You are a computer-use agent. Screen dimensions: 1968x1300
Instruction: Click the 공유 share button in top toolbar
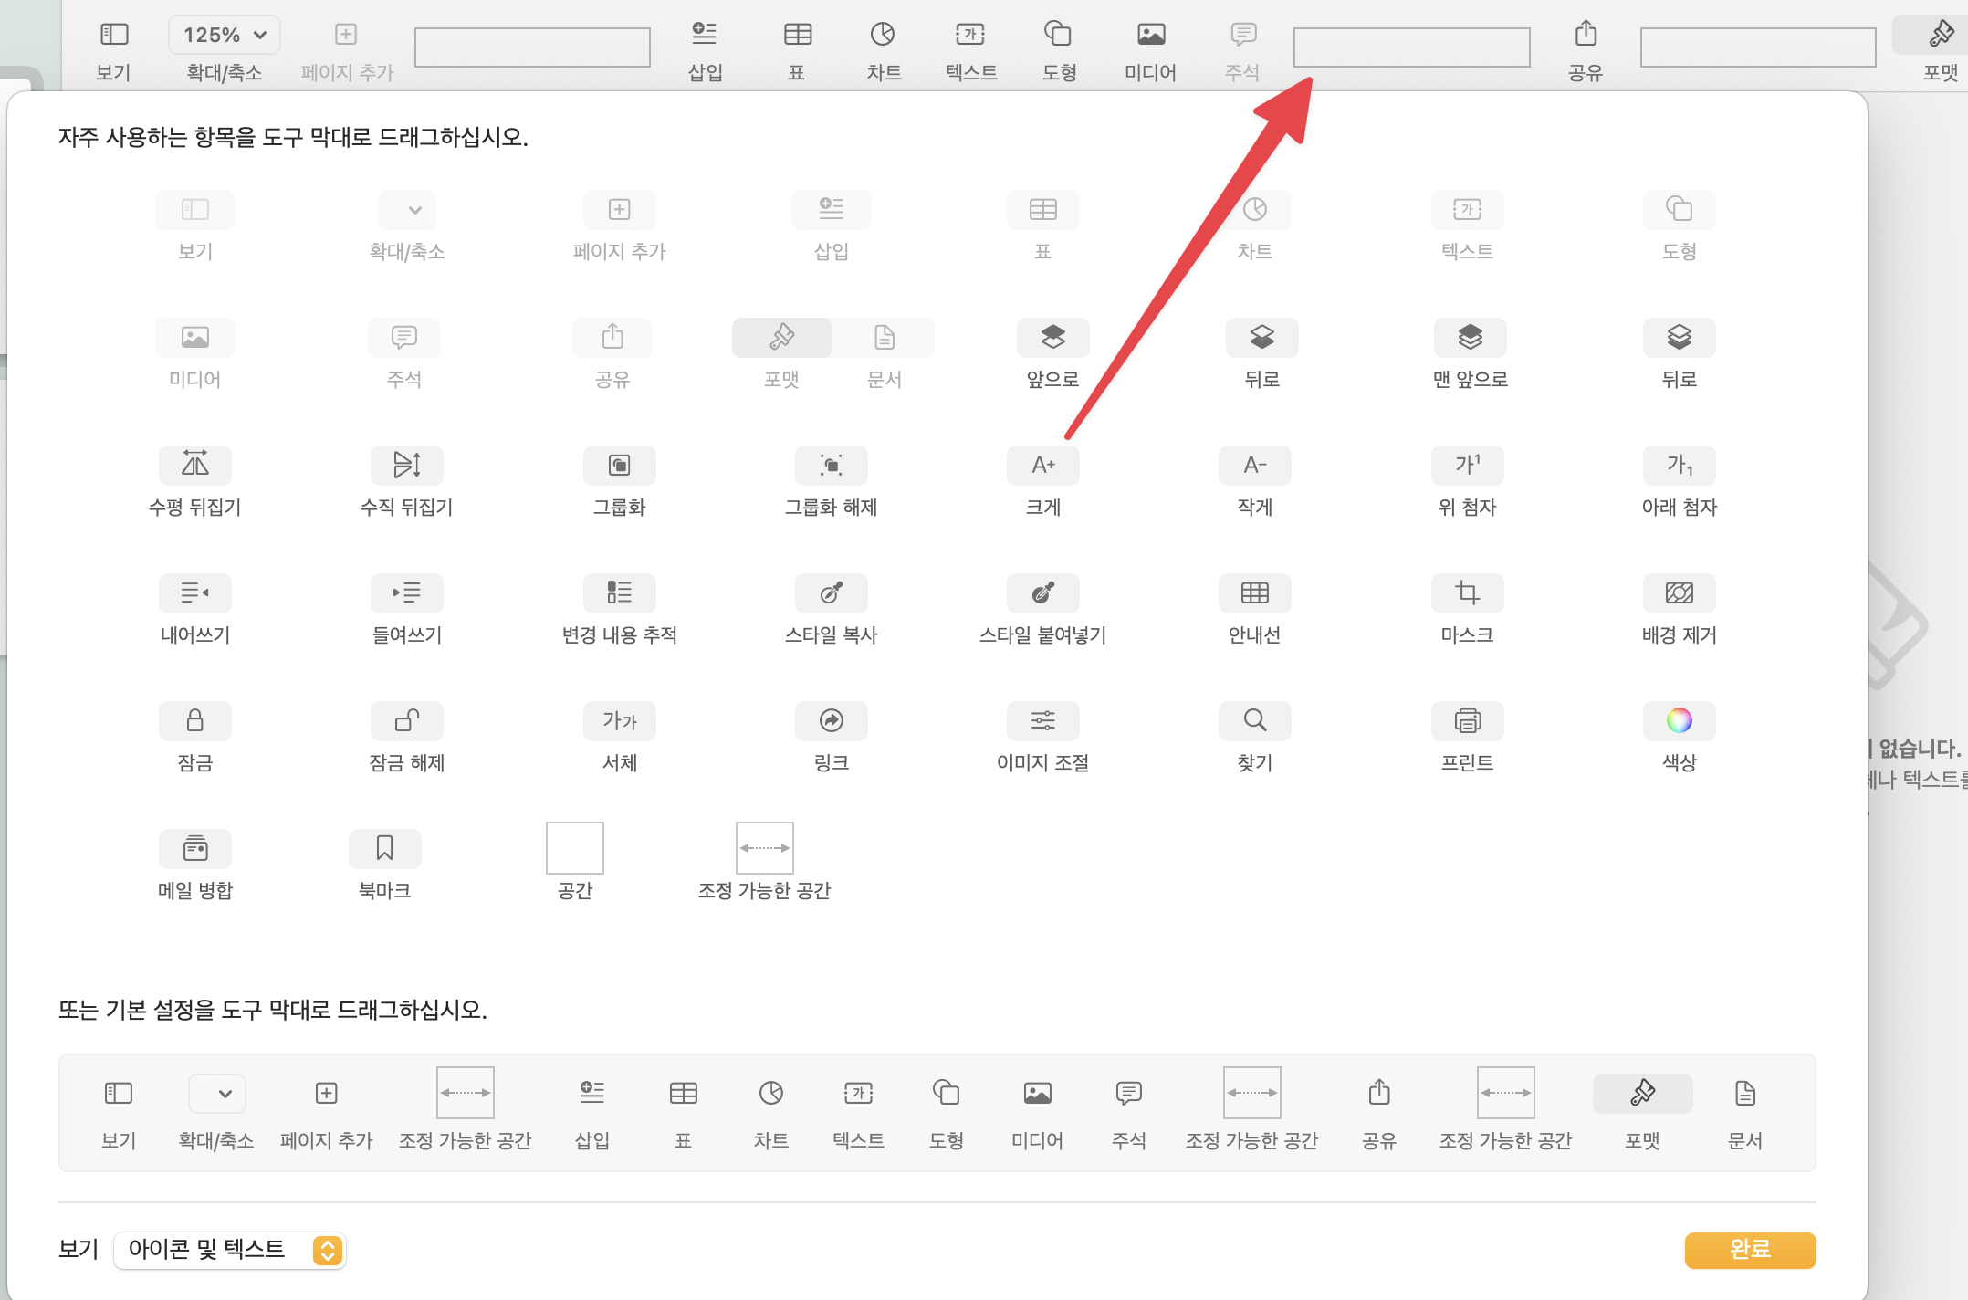(1586, 35)
